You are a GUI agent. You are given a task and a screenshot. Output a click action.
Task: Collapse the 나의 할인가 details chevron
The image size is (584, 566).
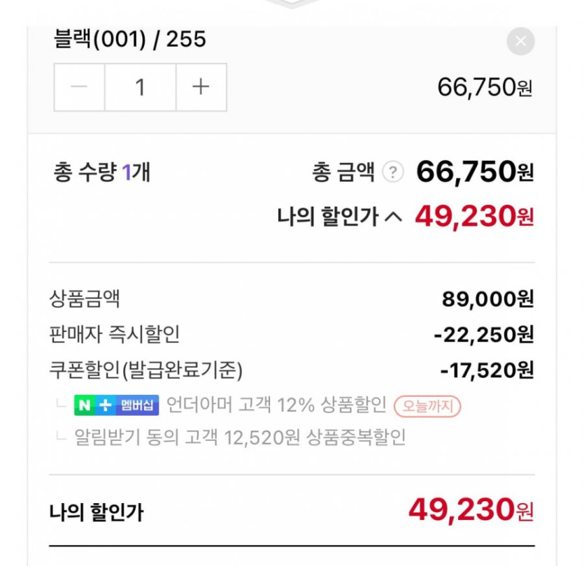[394, 217]
